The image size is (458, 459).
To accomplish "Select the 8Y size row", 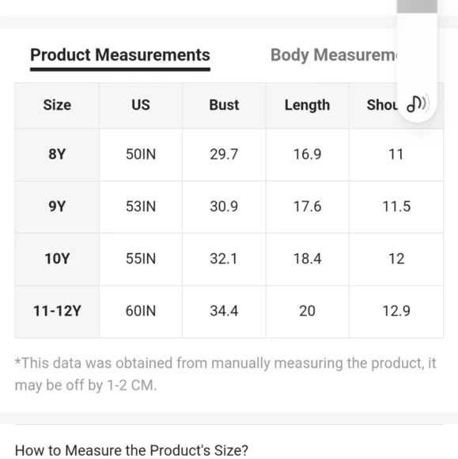I will (x=229, y=154).
